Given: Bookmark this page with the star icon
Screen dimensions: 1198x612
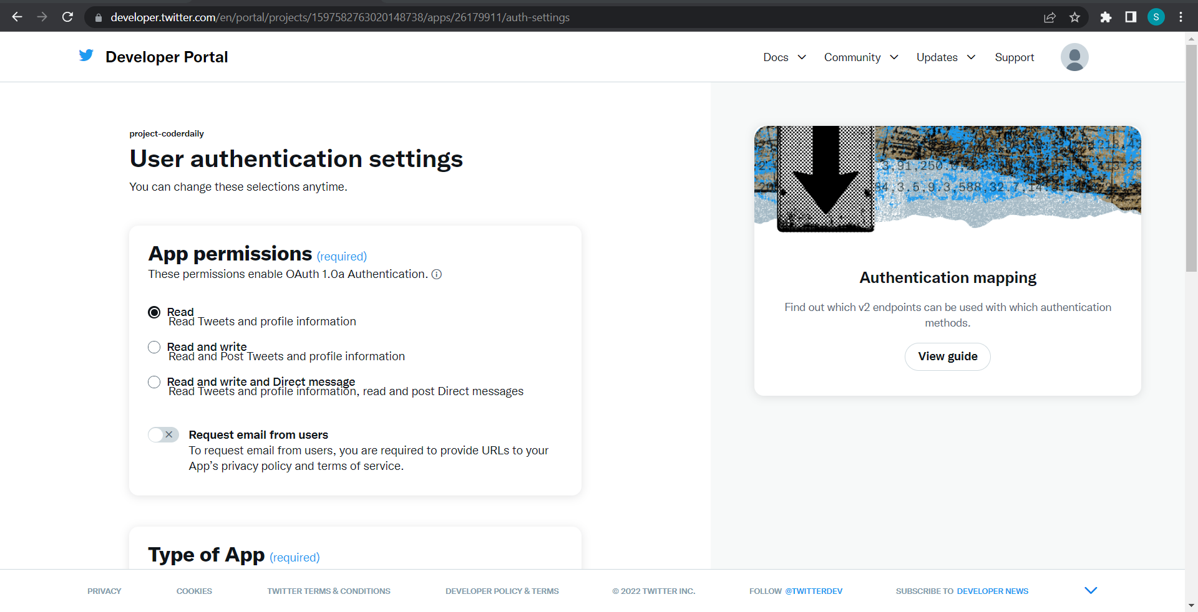Looking at the screenshot, I should (x=1074, y=17).
